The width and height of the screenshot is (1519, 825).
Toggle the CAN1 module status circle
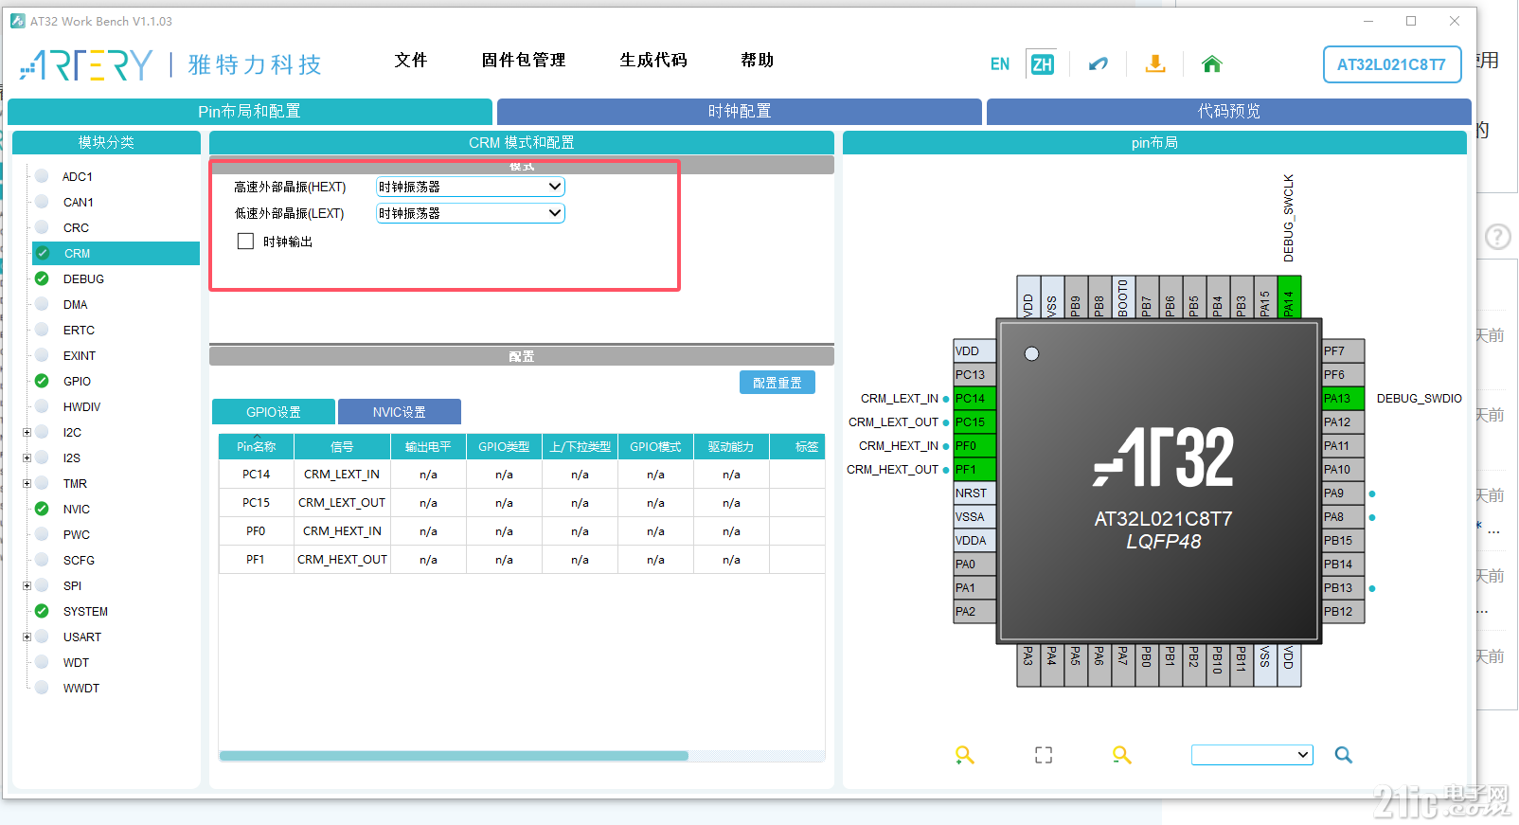point(42,202)
